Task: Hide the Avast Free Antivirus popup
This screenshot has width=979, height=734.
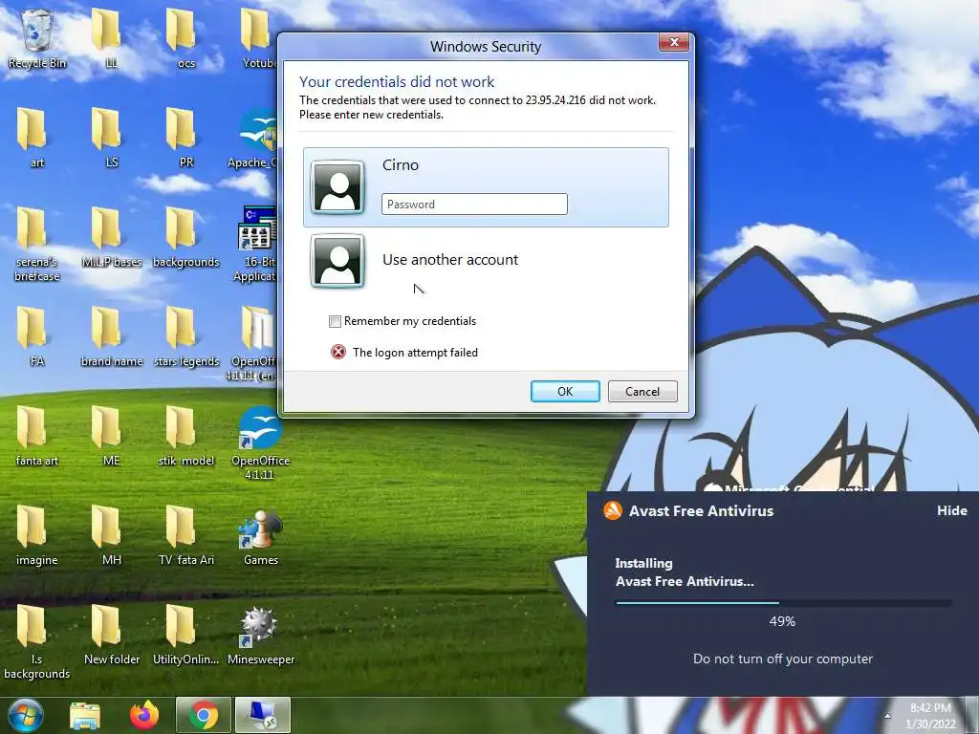Action: [951, 510]
